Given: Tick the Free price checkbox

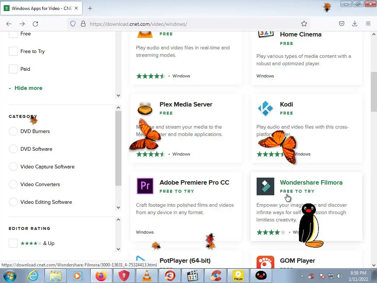Looking at the screenshot, I should pos(13,34).
